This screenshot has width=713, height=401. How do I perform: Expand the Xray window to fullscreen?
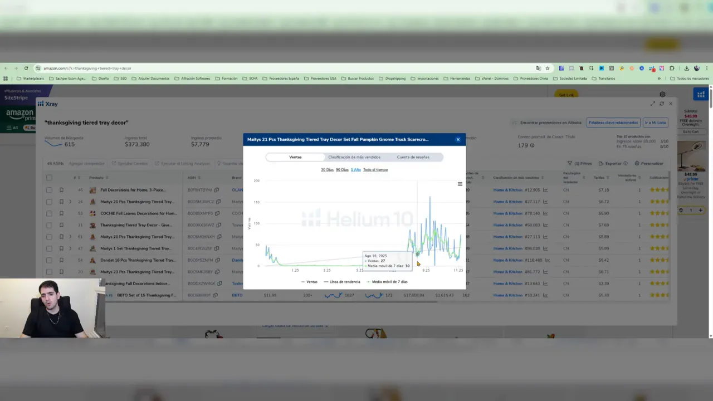point(653,104)
